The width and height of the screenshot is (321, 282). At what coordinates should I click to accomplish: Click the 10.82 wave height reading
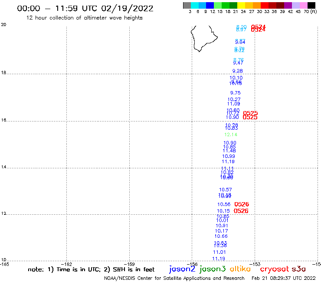click(x=227, y=172)
